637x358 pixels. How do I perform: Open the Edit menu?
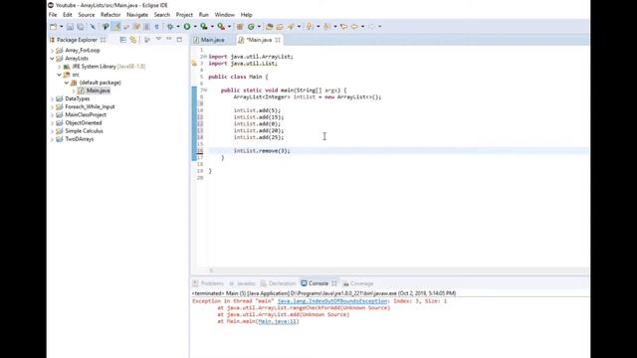(68, 15)
